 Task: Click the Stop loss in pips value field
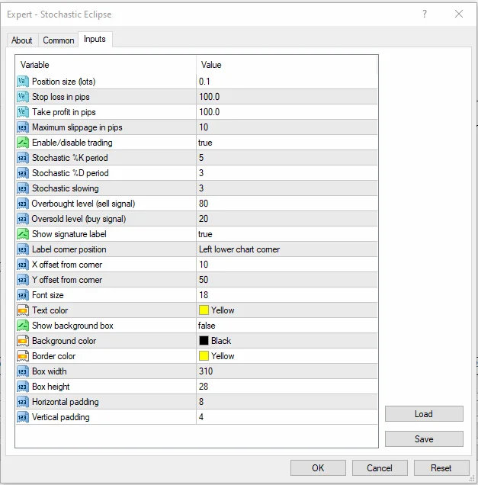[x=287, y=97]
